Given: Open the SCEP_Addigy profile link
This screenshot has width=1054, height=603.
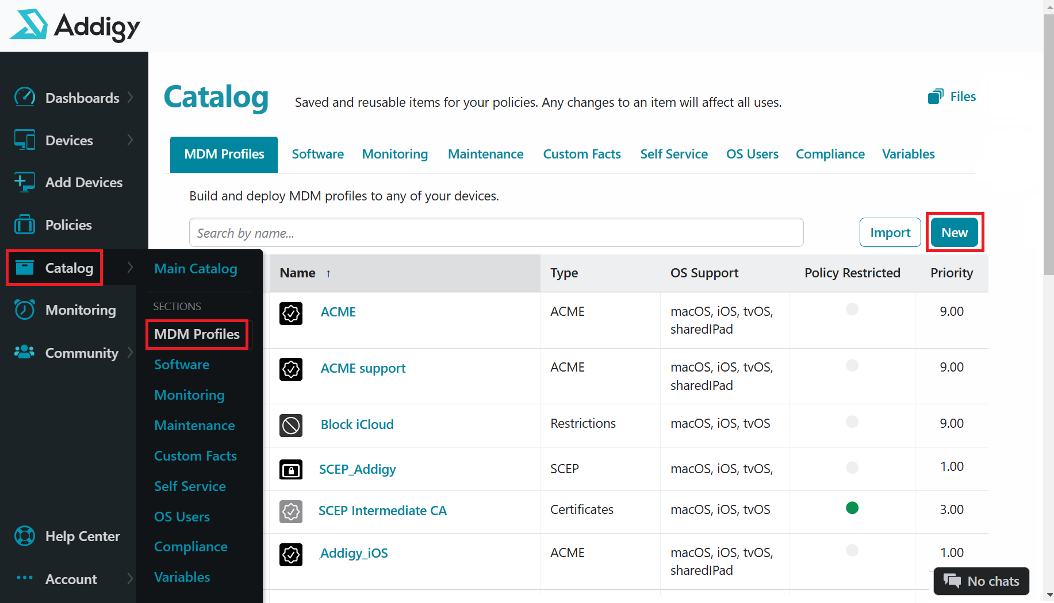Looking at the screenshot, I should tap(357, 469).
